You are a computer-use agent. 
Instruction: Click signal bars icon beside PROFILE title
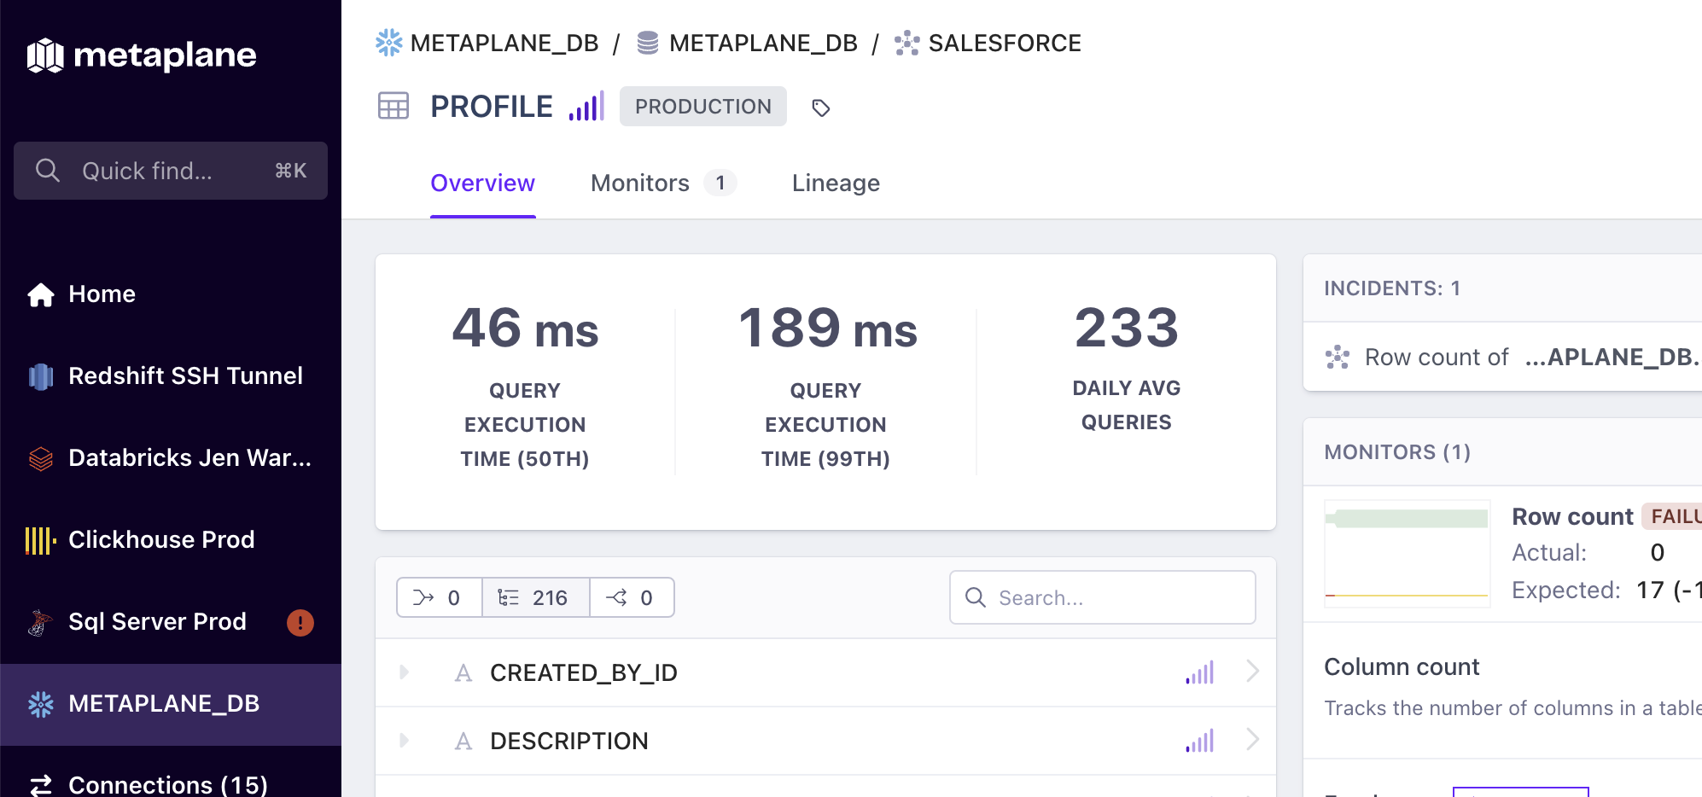[x=586, y=107]
